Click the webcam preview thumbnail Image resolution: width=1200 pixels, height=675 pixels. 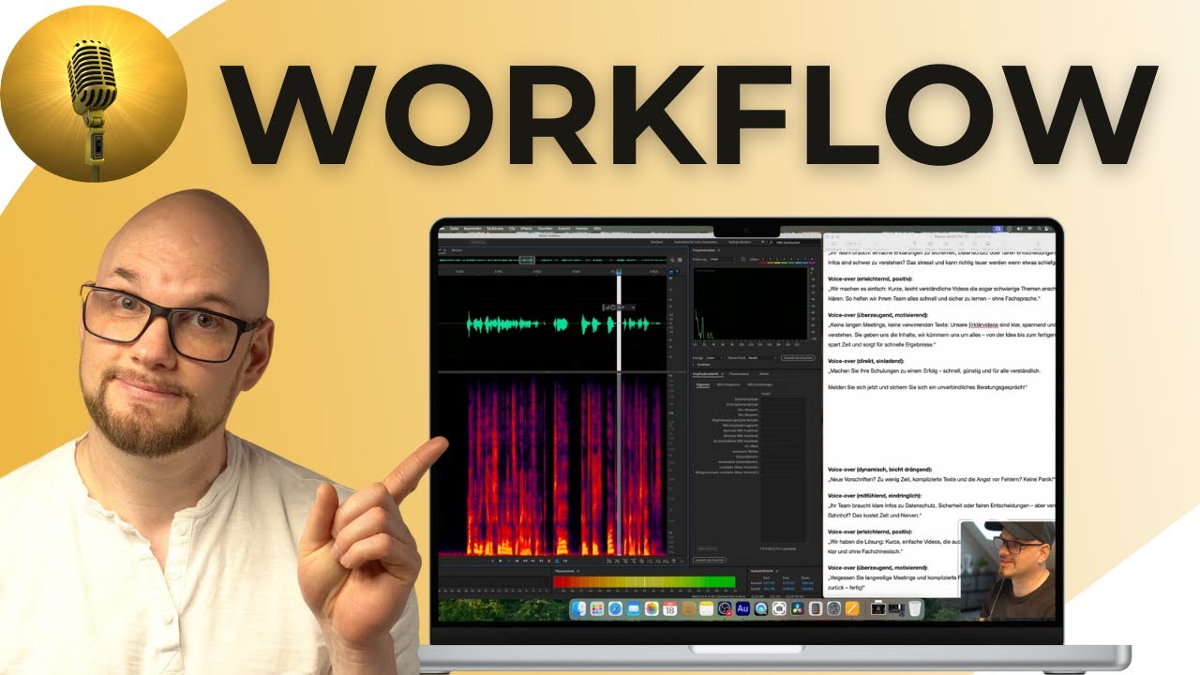click(1007, 571)
